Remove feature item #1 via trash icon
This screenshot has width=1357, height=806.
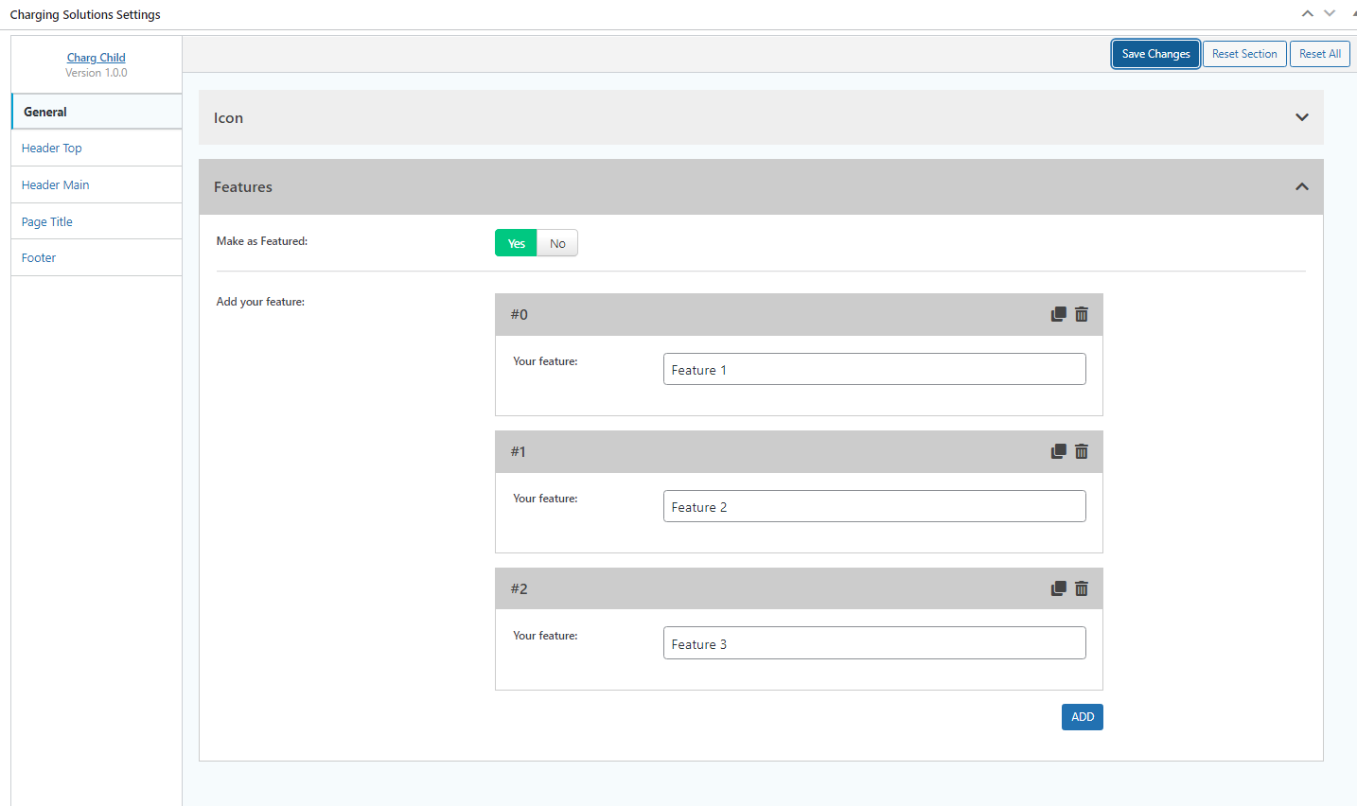1082,451
